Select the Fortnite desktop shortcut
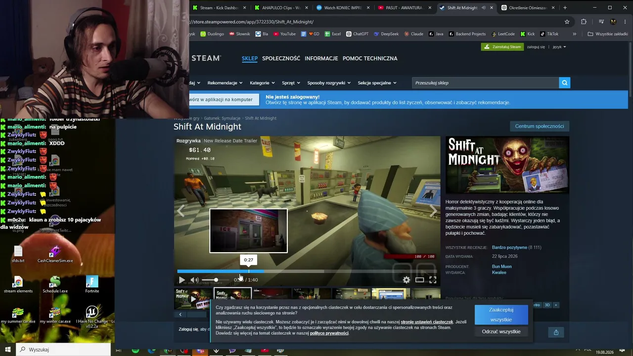 click(92, 284)
